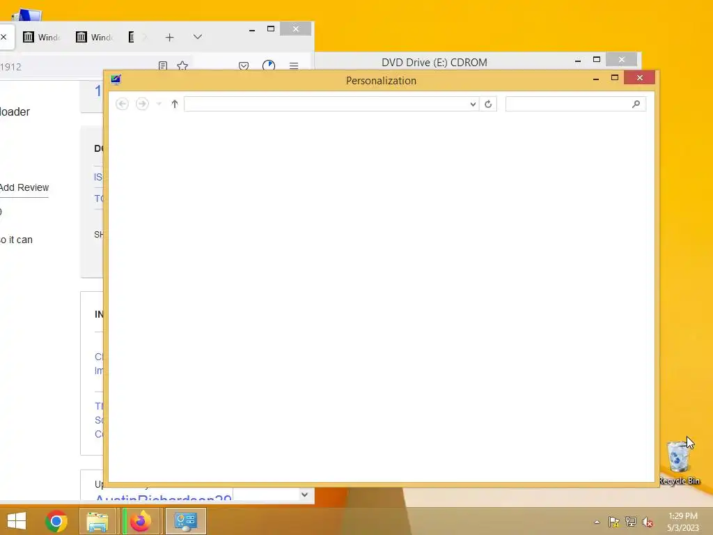Screen dimensions: 713x535
Task: Minimize the DVD Drive (E:) CDROM window
Action: [x=578, y=60]
